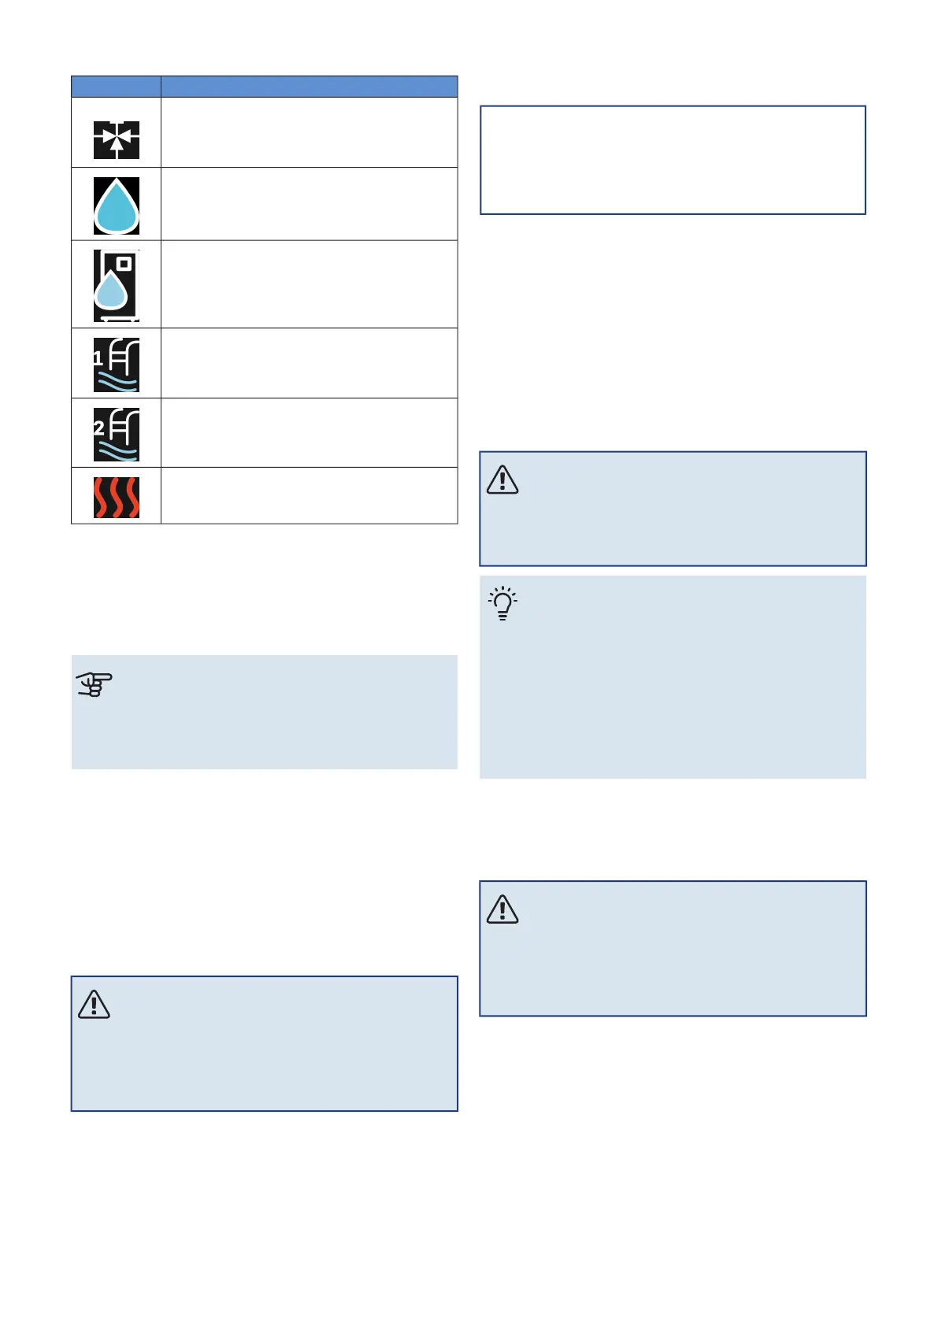
Task: Click the red heat waves icon
Action: point(117,497)
